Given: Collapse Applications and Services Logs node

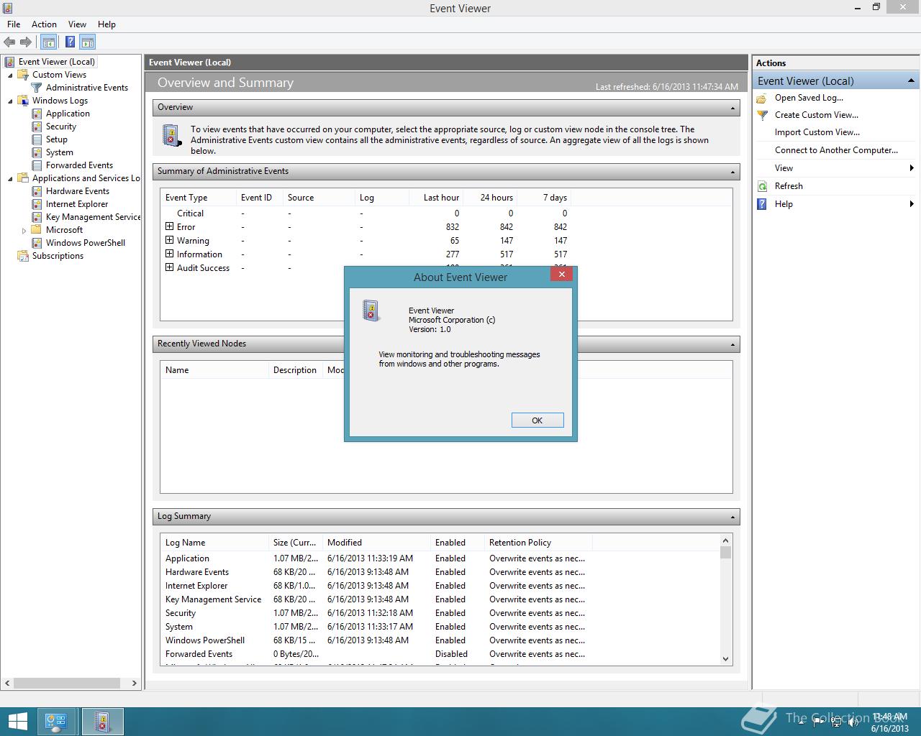Looking at the screenshot, I should [10, 178].
